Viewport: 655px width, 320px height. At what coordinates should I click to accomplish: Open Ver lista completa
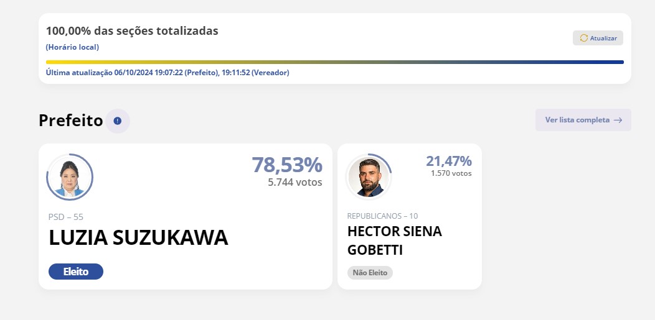point(583,120)
